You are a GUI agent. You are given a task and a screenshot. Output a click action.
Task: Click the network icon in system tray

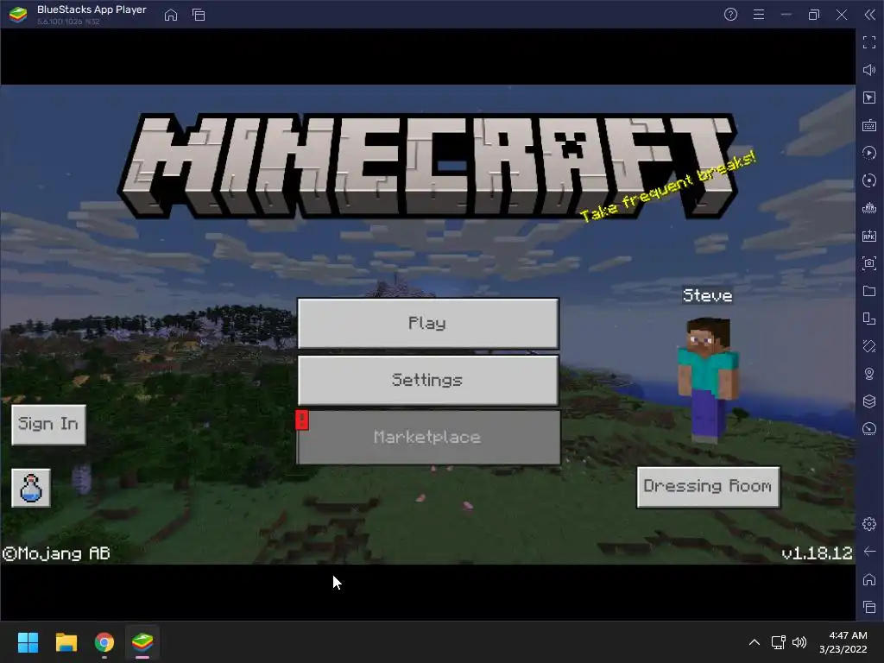point(779,642)
